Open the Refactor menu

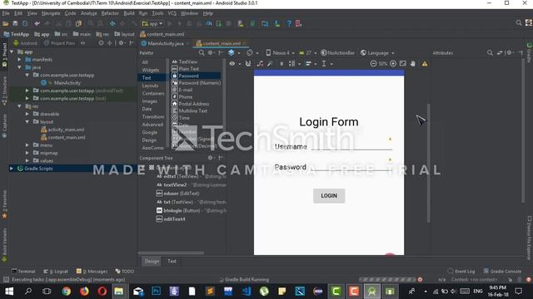(x=110, y=13)
